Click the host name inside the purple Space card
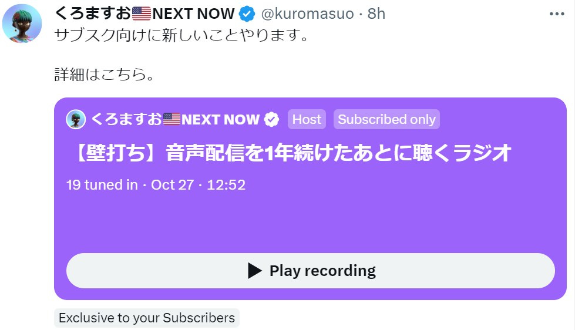Image resolution: width=575 pixels, height=330 pixels. point(175,120)
